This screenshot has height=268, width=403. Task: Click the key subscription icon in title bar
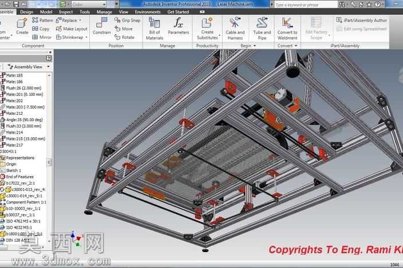(353, 5)
